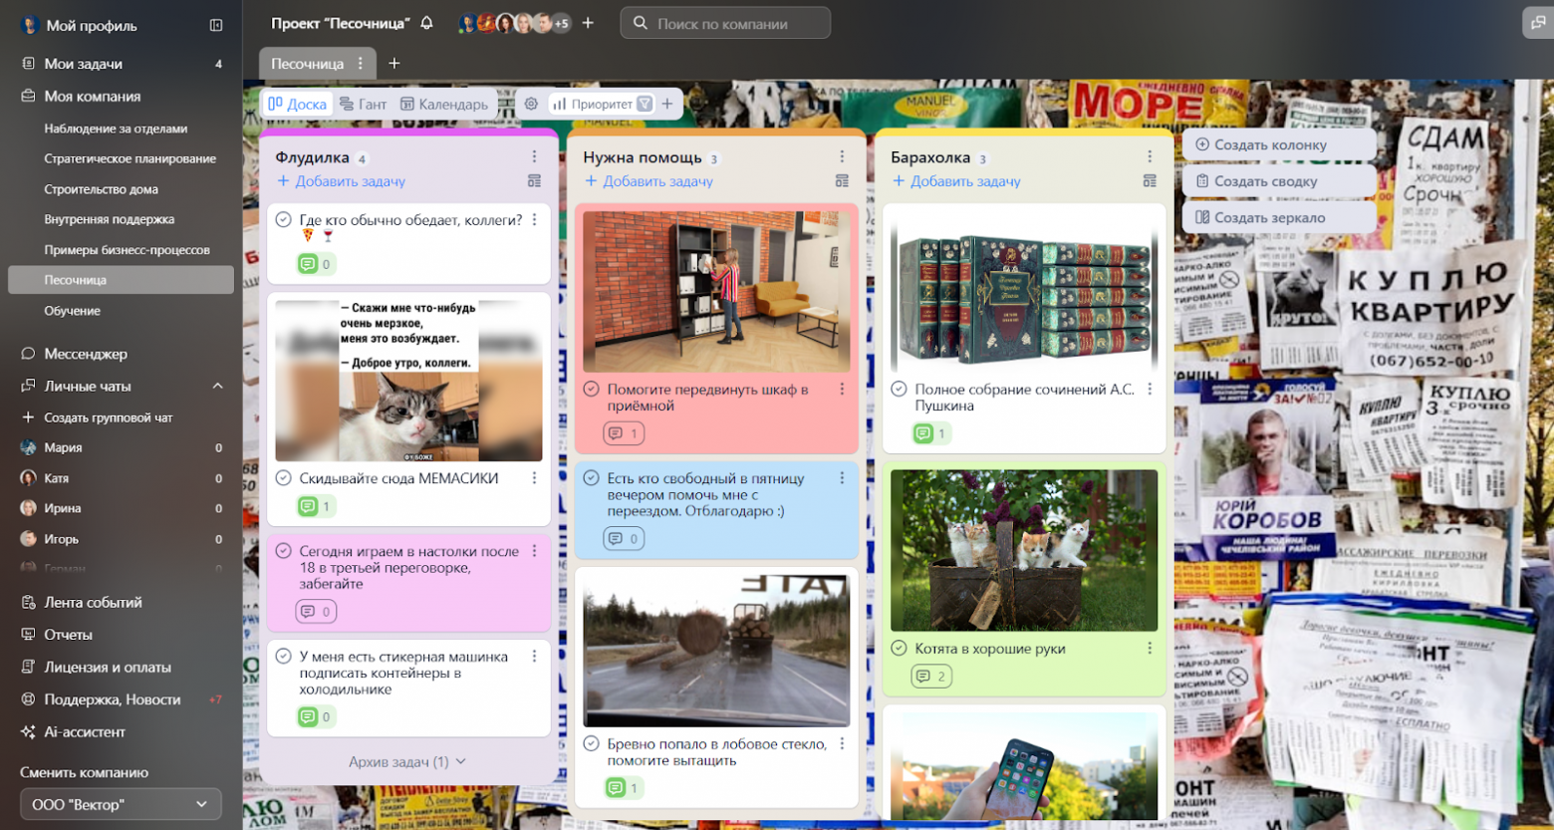This screenshot has width=1554, height=830.
Task: Open comments on the kittens card
Action: coord(931,677)
